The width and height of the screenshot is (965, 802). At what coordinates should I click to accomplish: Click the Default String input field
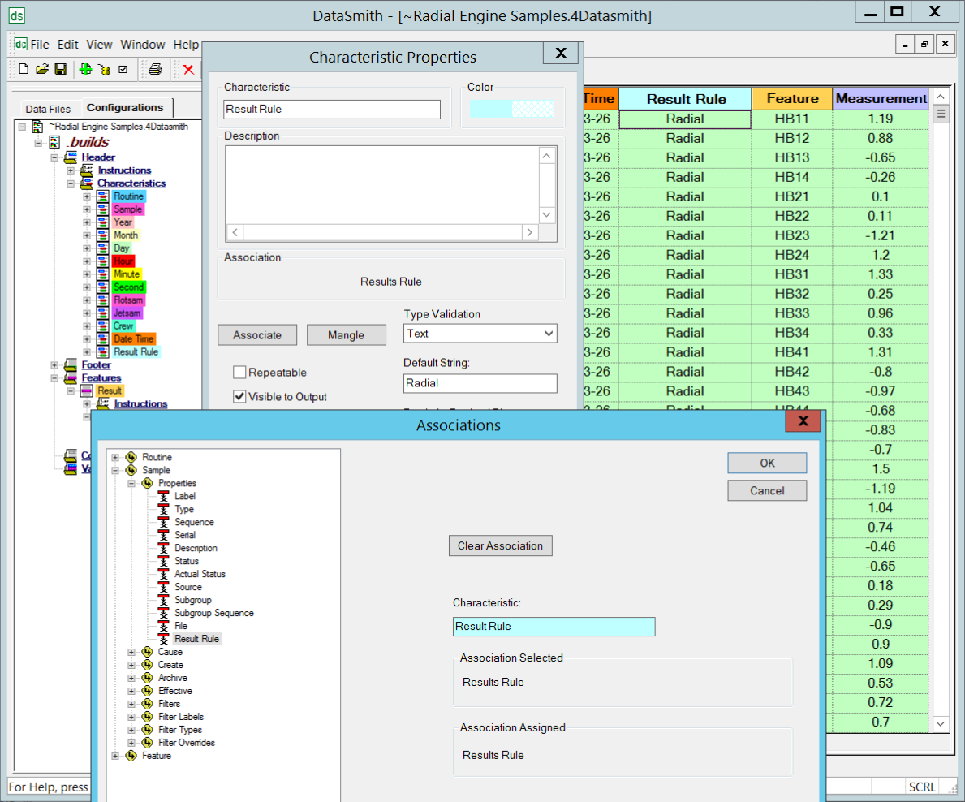pyautogui.click(x=480, y=383)
